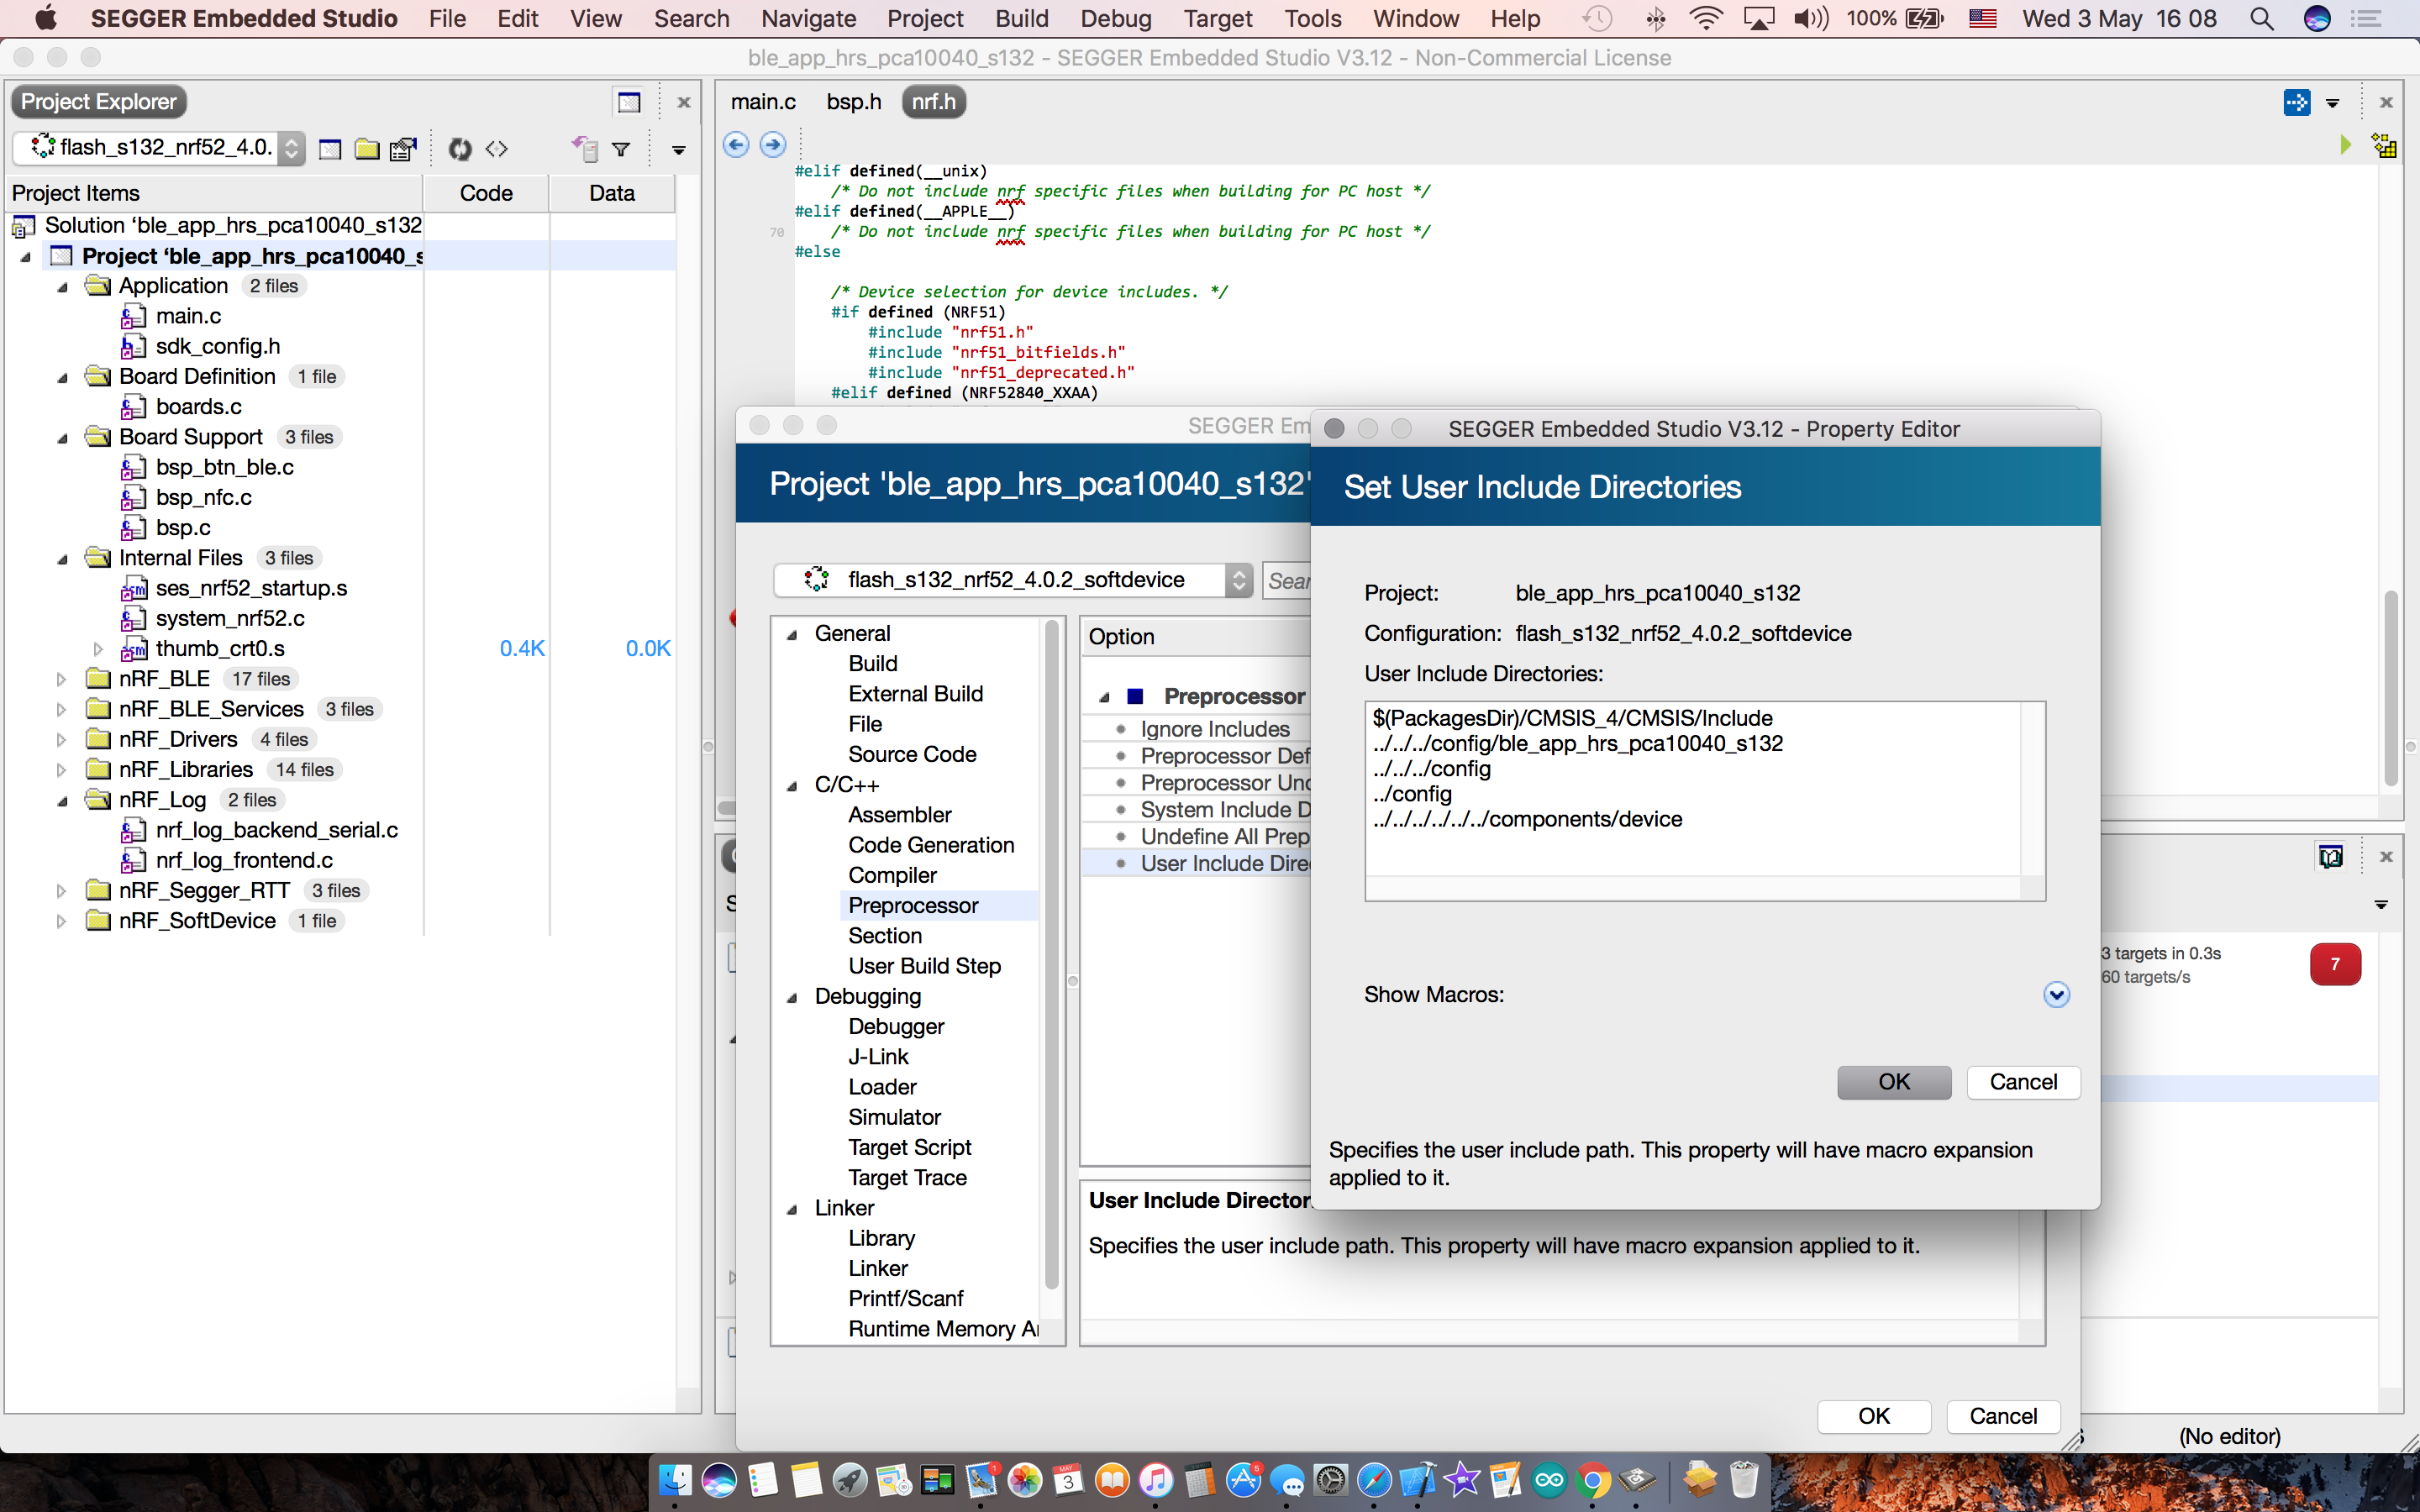Click Cancel in the Property Editor dialog
This screenshot has width=2420, height=1512.
tap(2023, 1082)
